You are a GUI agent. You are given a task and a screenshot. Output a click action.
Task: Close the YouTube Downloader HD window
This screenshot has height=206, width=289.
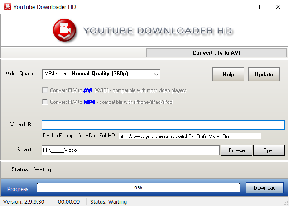[x=278, y=7]
